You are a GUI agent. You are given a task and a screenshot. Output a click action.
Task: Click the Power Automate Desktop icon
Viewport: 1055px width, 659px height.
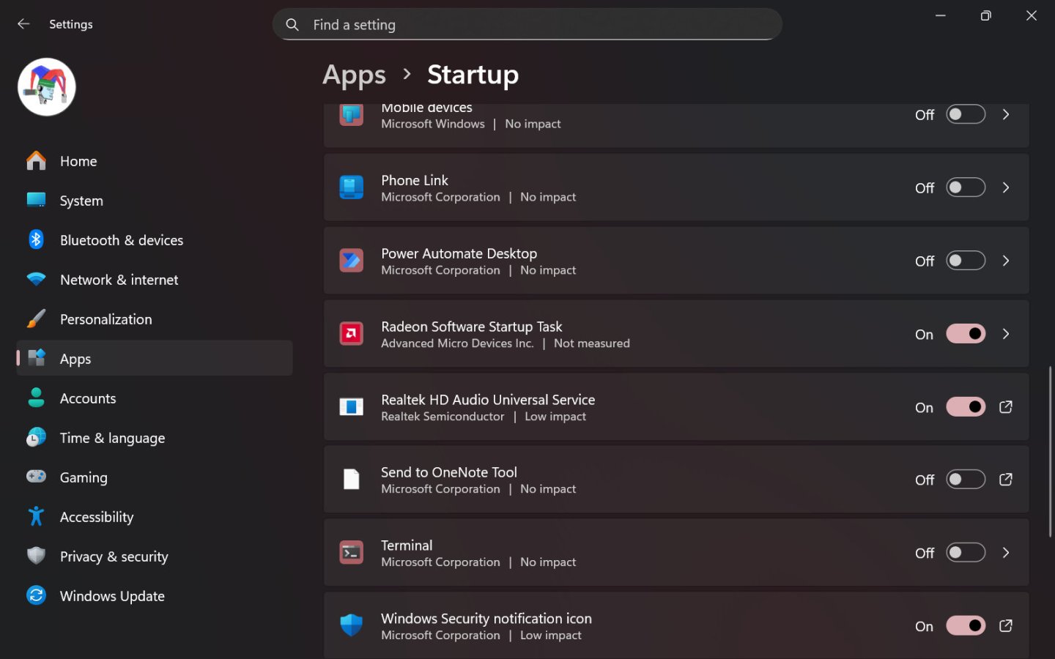[352, 261]
